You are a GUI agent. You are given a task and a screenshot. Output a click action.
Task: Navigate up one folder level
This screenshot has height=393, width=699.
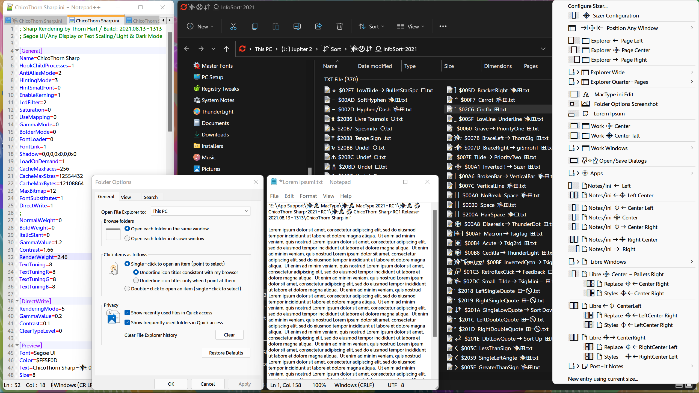coord(226,49)
